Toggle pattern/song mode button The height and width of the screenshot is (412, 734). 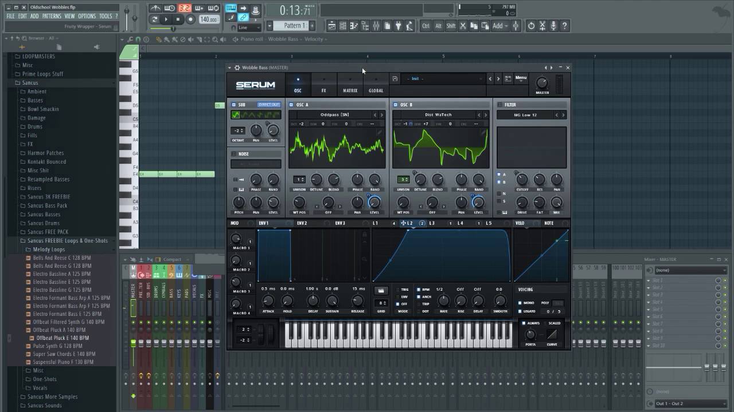click(154, 19)
